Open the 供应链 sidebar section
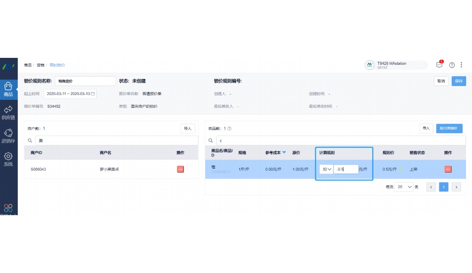This screenshot has width=472, height=273. pyautogui.click(x=8, y=113)
